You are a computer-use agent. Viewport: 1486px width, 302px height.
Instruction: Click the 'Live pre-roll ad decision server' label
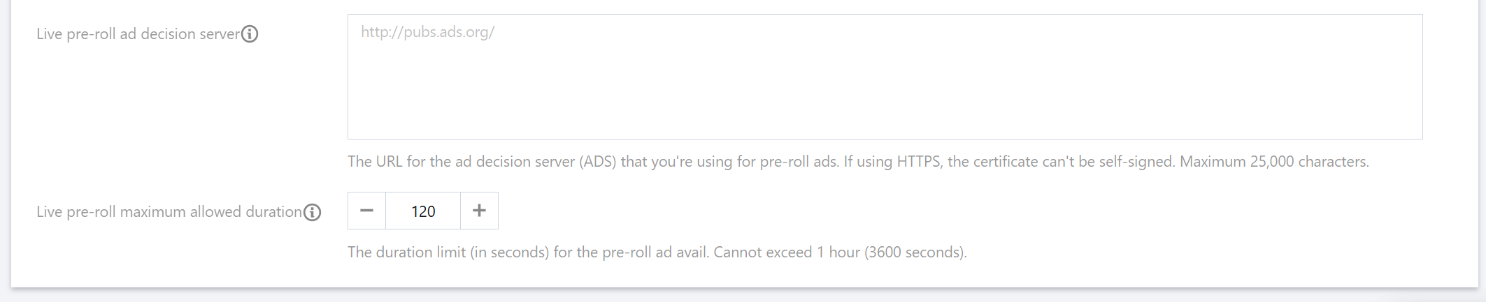138,34
